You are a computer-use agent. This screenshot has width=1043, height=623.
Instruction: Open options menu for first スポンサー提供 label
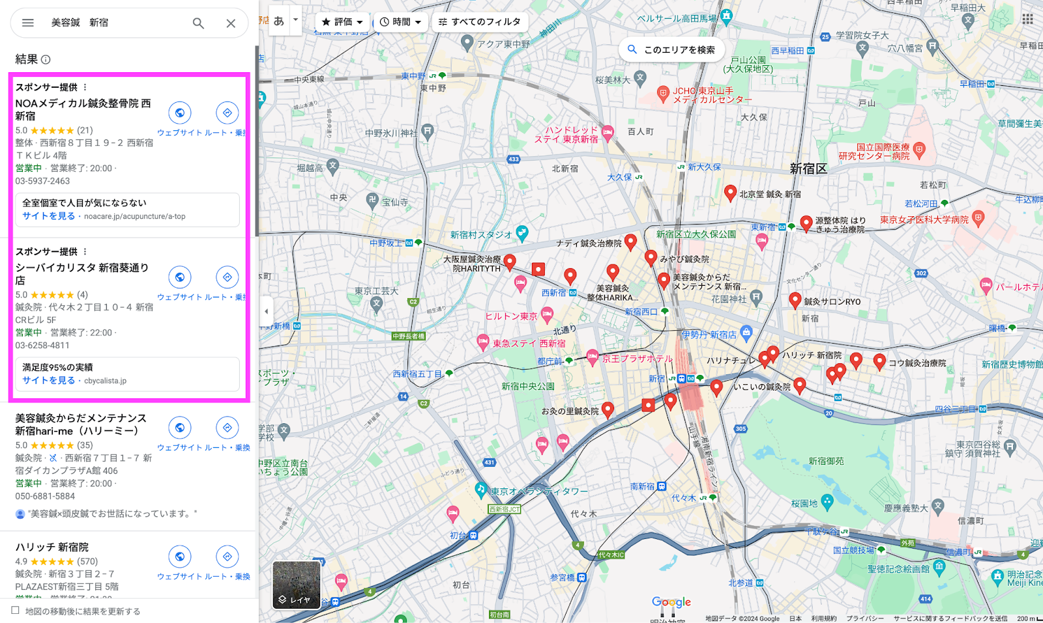[x=85, y=87]
